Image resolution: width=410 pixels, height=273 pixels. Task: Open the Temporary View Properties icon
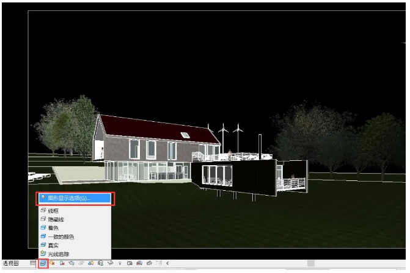(130, 263)
